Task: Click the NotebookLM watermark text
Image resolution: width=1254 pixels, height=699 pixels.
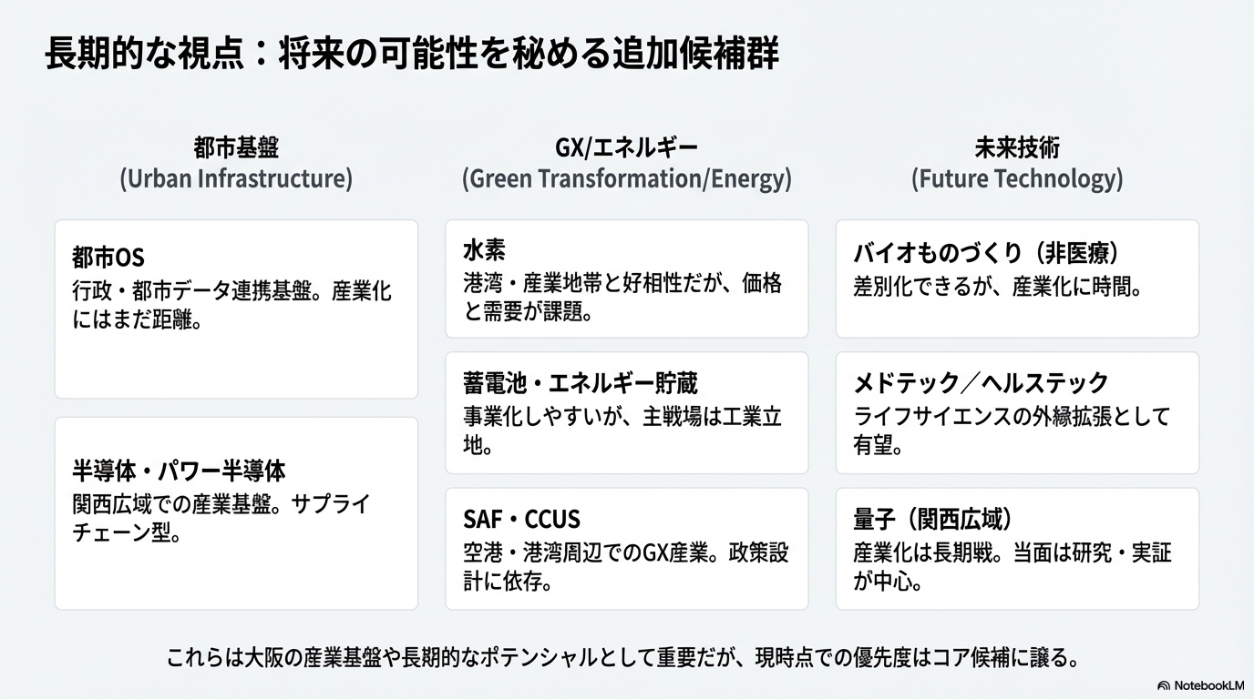Action: point(1208,685)
